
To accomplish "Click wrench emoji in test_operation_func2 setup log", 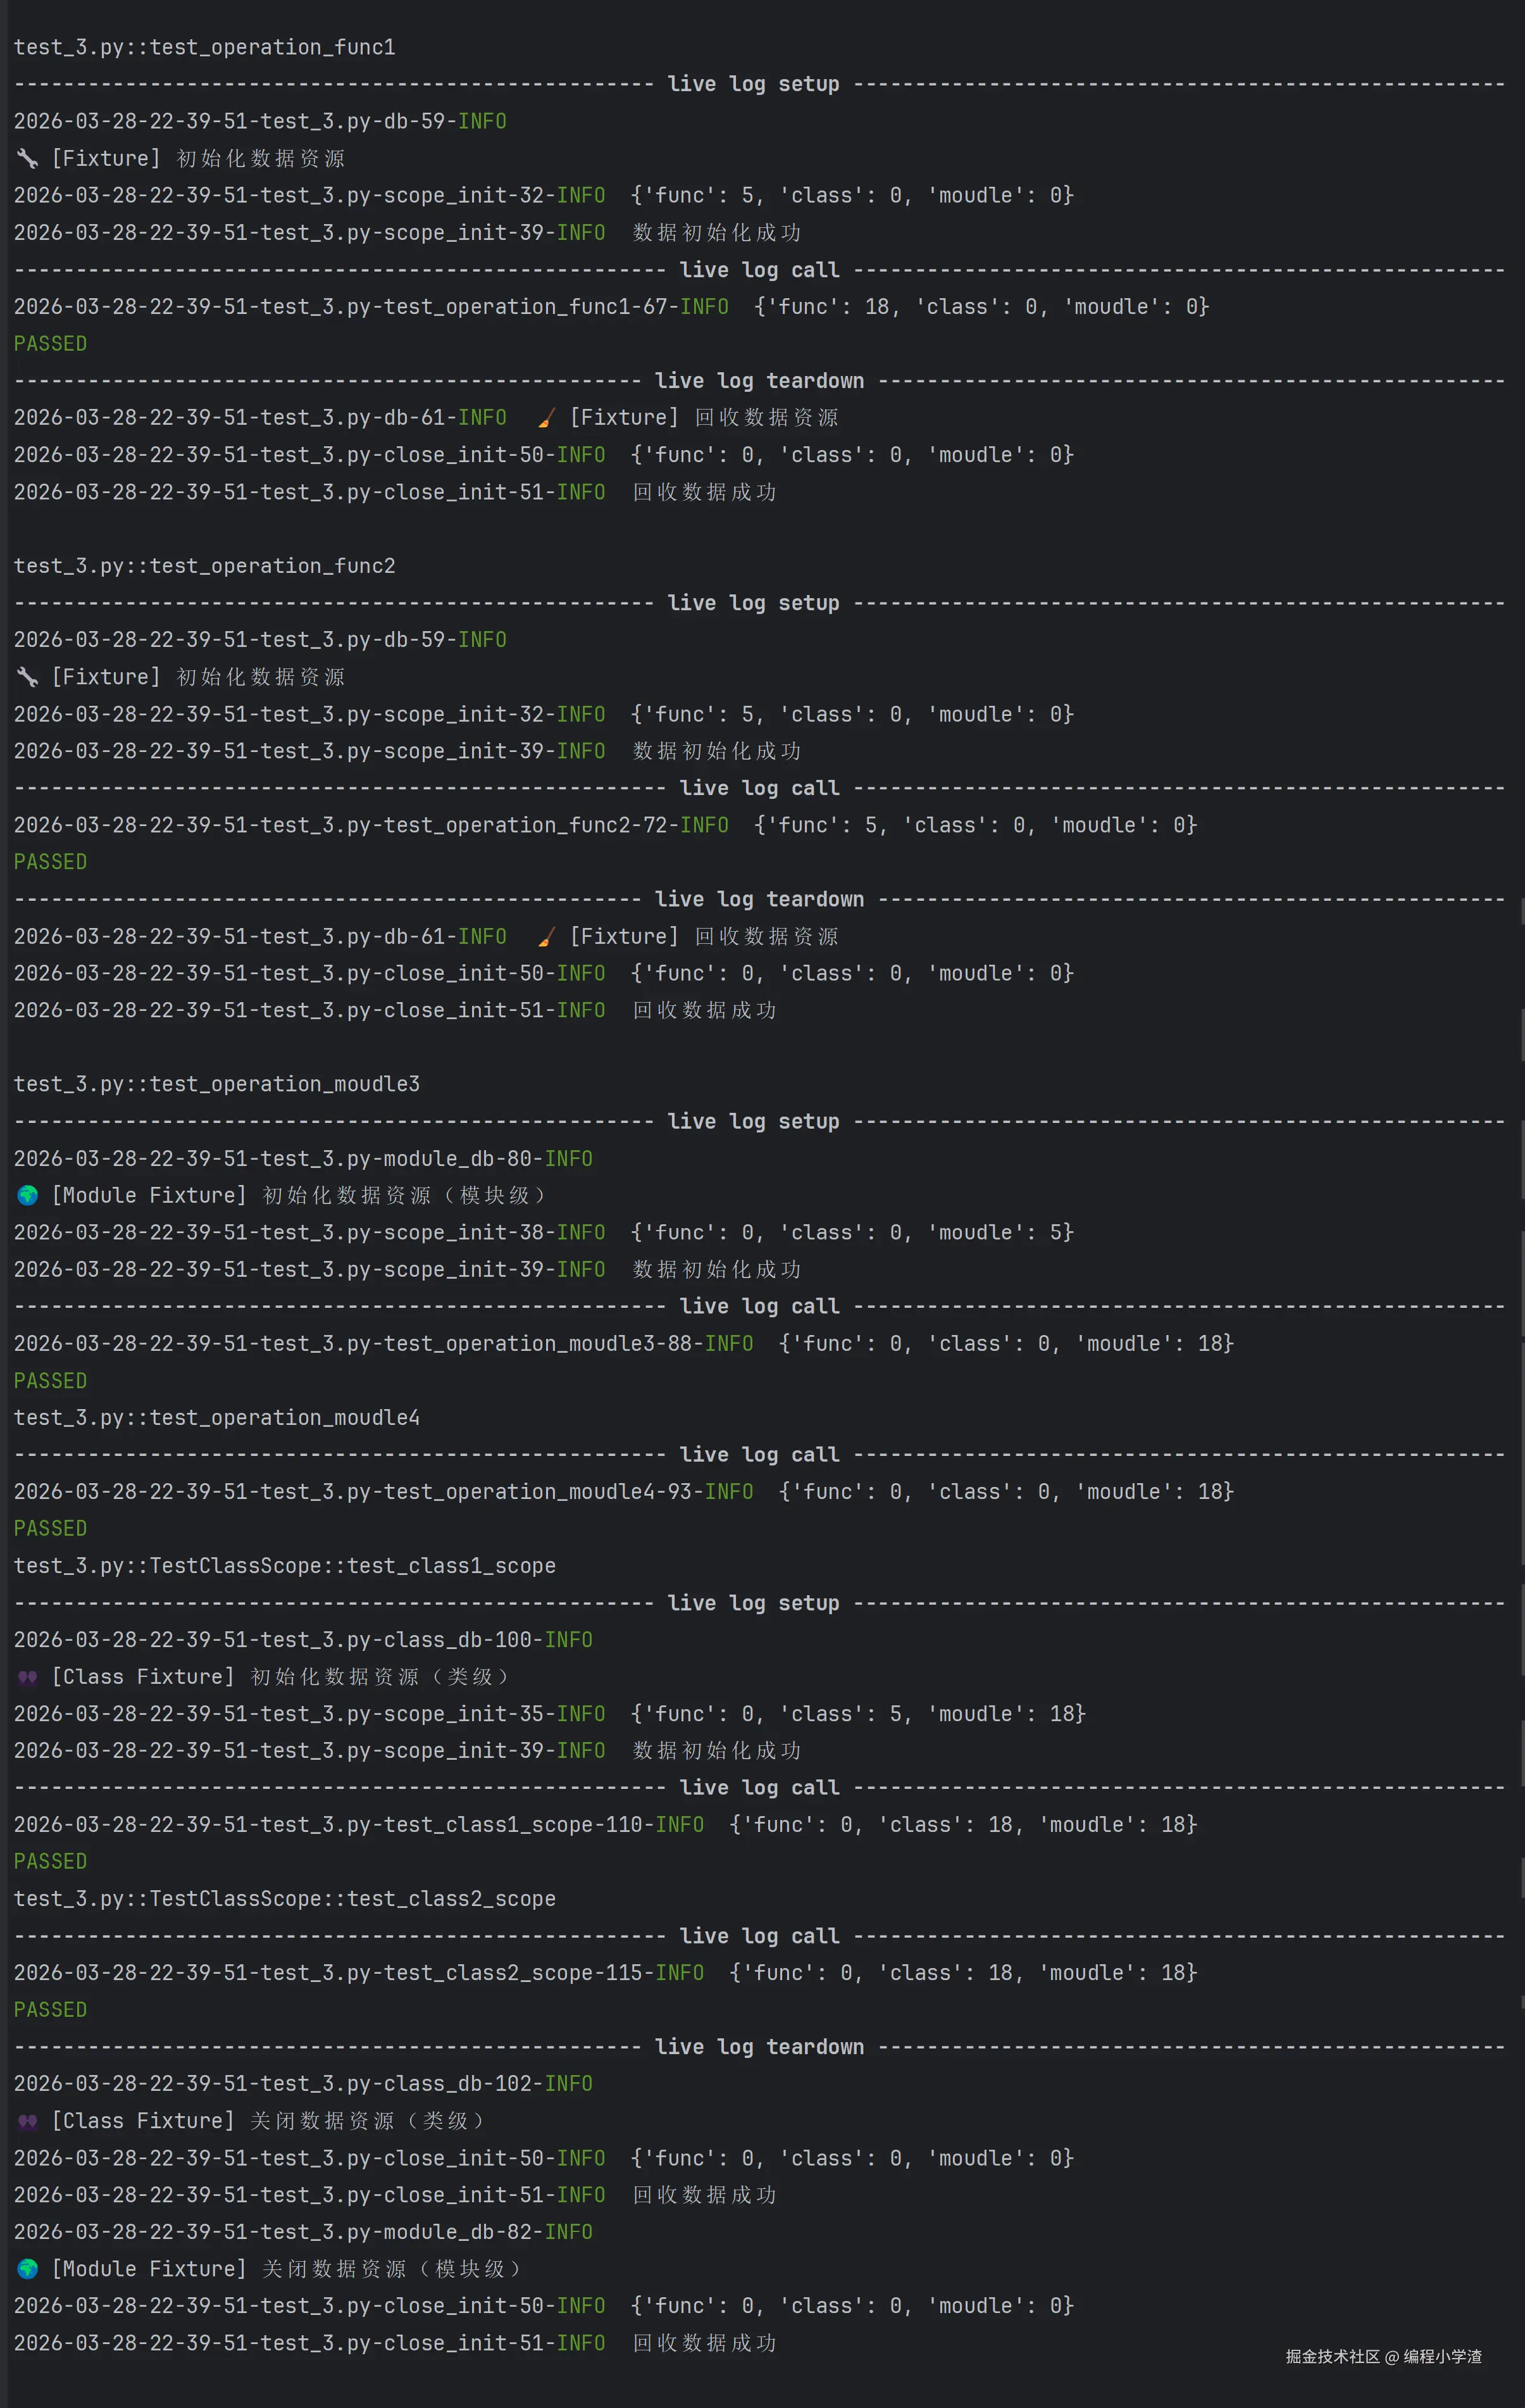I will tap(27, 677).
